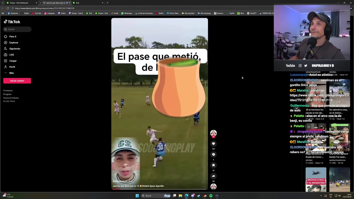Show hidden system tray icons
This screenshot has width=354, height=199.
[x=321, y=196]
